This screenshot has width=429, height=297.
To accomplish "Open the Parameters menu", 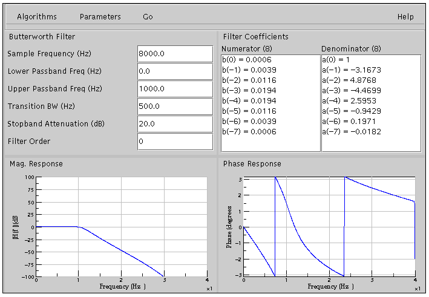I will point(100,17).
